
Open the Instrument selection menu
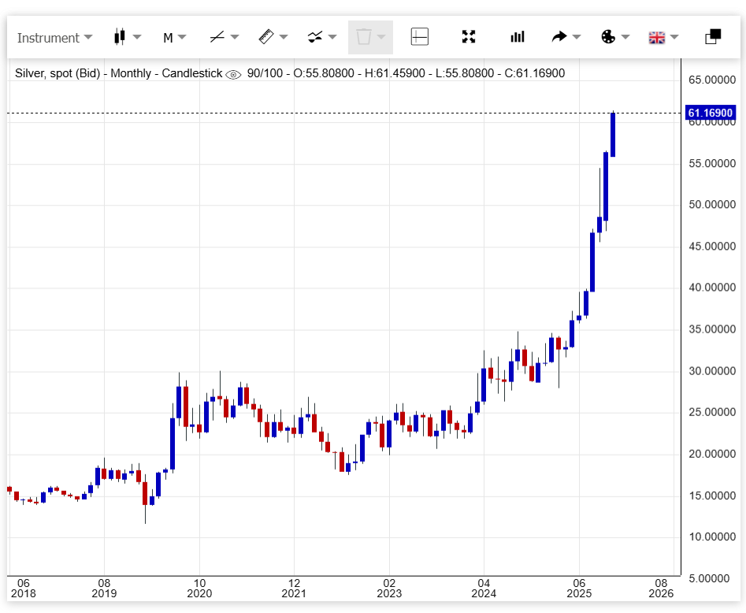coord(54,37)
